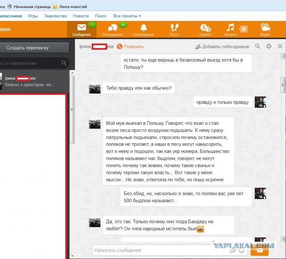Screen dimensions: 286x259
Task: Open Оповещения notifications bell icon
Action: coord(143,28)
